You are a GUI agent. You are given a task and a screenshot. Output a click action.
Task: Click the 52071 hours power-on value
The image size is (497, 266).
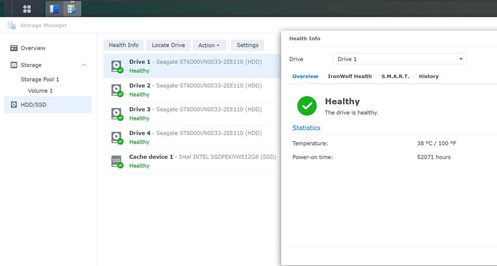point(433,157)
